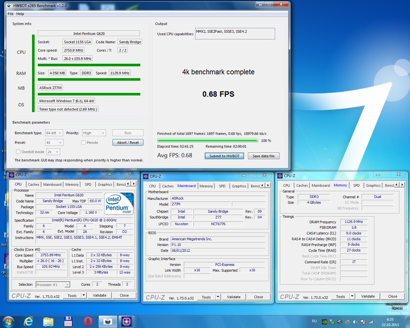Open the NVIDIA tray icon
410x328 pixels.
click(324, 322)
